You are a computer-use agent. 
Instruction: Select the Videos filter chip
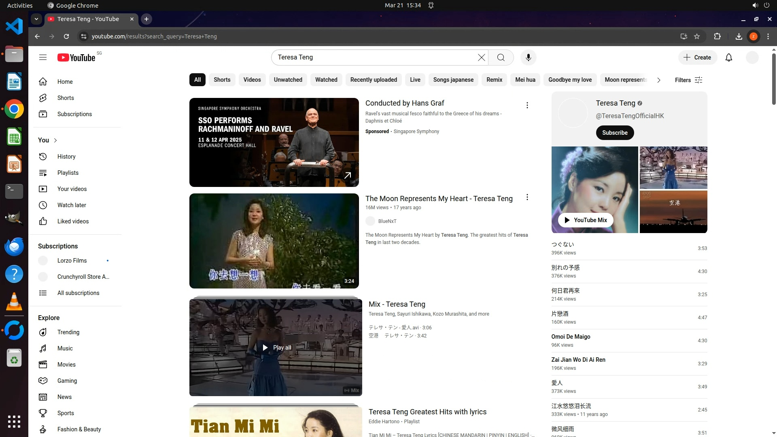point(252,80)
